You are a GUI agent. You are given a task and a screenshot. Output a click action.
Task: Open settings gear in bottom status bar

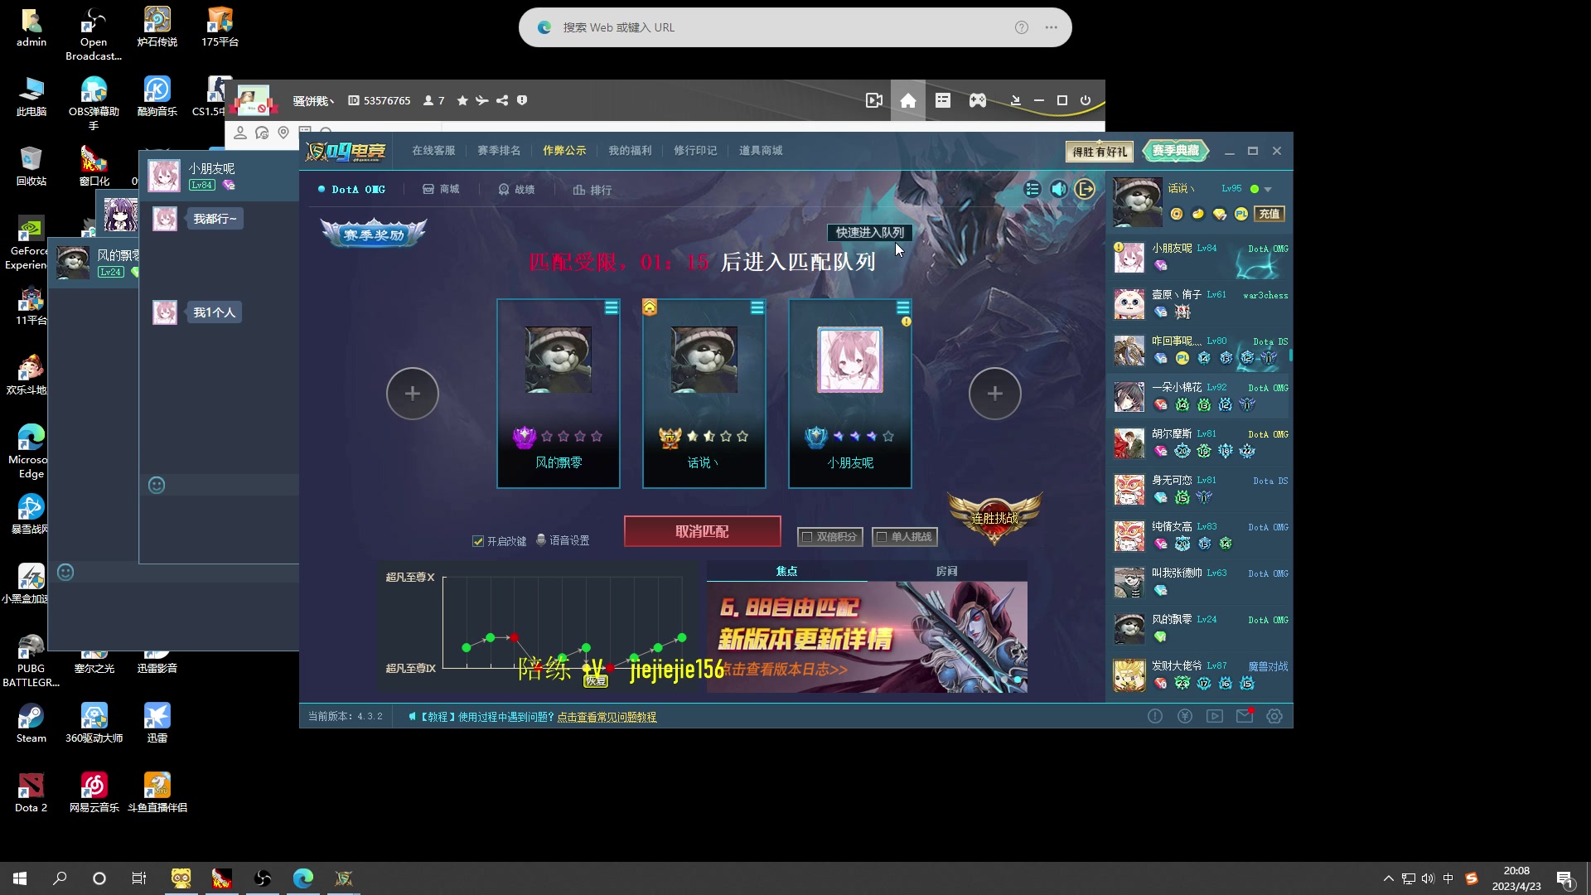[1274, 716]
